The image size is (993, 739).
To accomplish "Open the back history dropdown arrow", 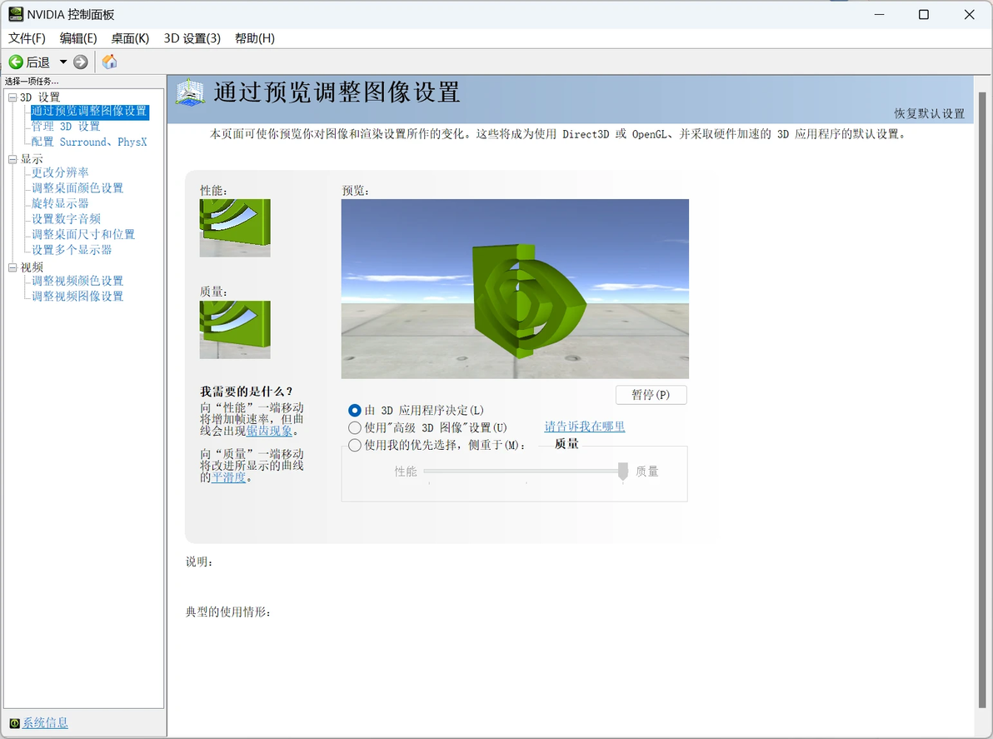I will pos(63,62).
